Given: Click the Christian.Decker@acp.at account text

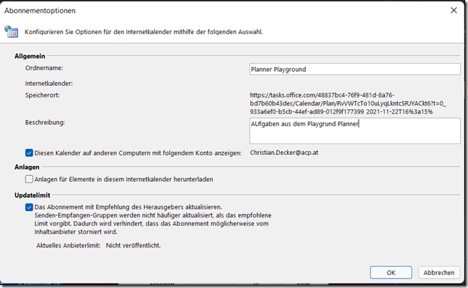Looking at the screenshot, I should pos(284,153).
